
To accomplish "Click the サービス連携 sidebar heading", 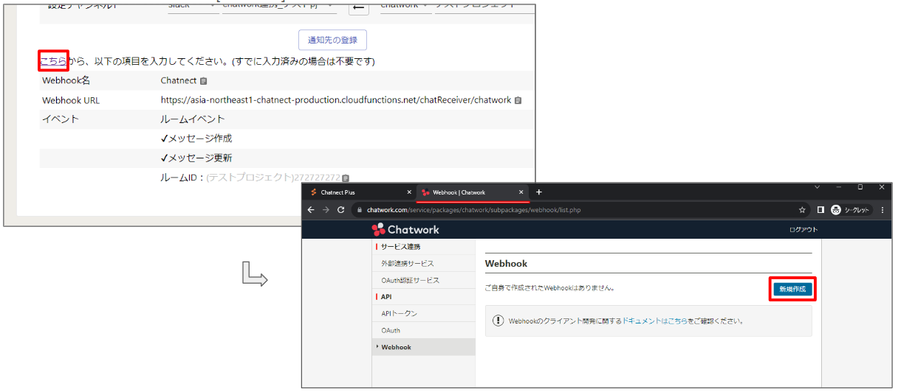I will [401, 246].
